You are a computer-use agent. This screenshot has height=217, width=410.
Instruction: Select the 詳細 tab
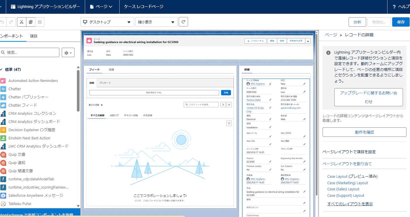click(x=247, y=70)
